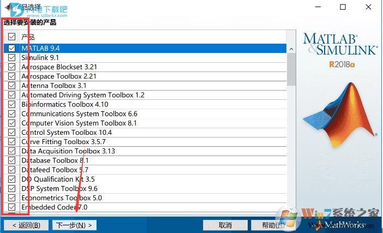Select Automated Driving System Toolbox 1.2 name
Screen dimensions: 383x233
[x=83, y=95]
